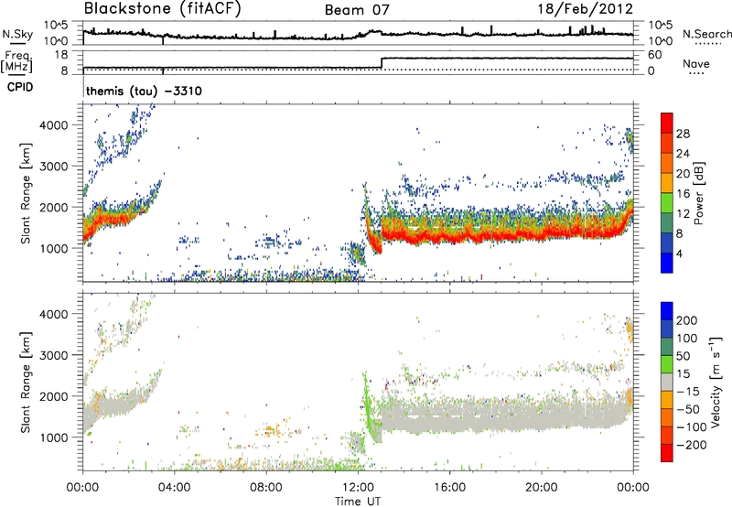The width and height of the screenshot is (732, 507).
Task: Click "Slant Range [km]" label of the power panel
Action: point(26,193)
